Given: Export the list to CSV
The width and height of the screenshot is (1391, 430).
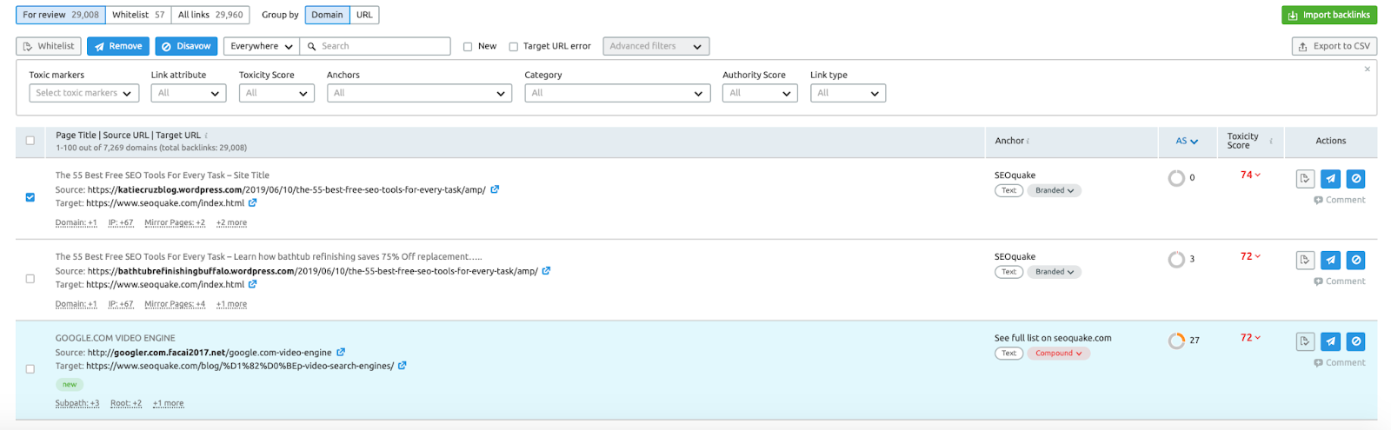Looking at the screenshot, I should click(x=1334, y=46).
